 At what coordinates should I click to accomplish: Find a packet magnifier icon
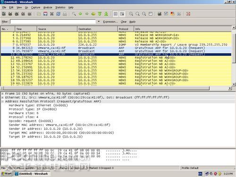click(x=74, y=14)
